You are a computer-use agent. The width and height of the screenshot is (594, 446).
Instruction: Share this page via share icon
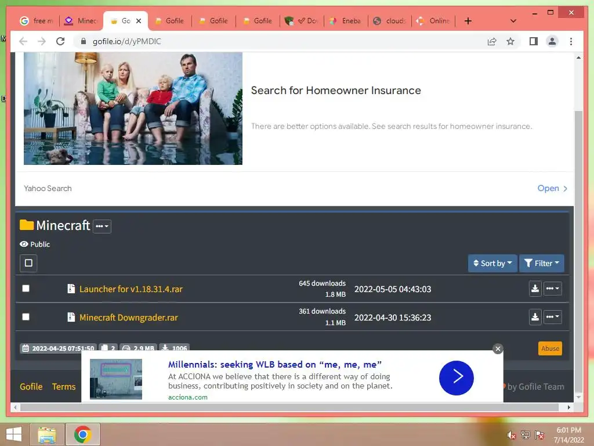pyautogui.click(x=492, y=41)
